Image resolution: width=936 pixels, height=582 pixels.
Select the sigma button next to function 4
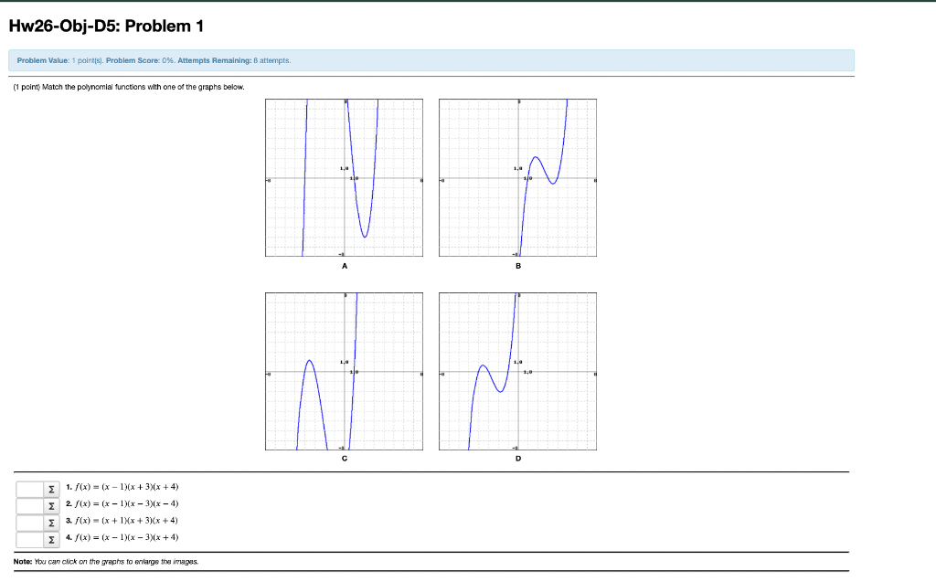click(50, 537)
